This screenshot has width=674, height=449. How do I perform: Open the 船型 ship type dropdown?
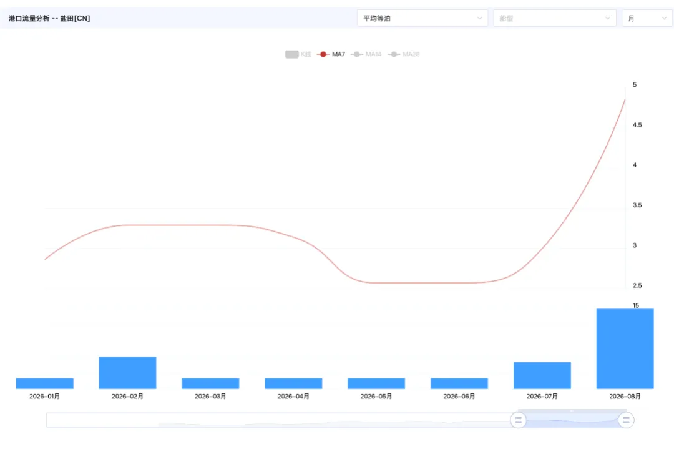[x=555, y=18]
